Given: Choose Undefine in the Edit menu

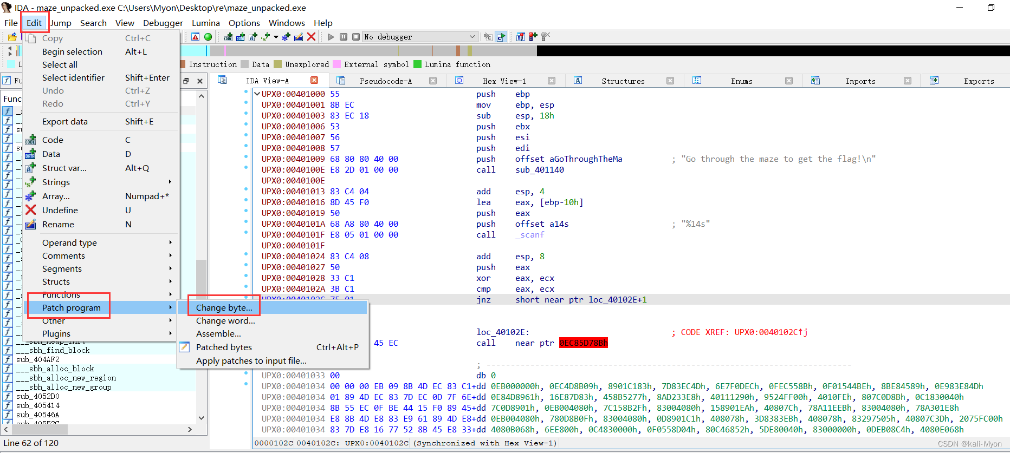Looking at the screenshot, I should click(x=102, y=210).
